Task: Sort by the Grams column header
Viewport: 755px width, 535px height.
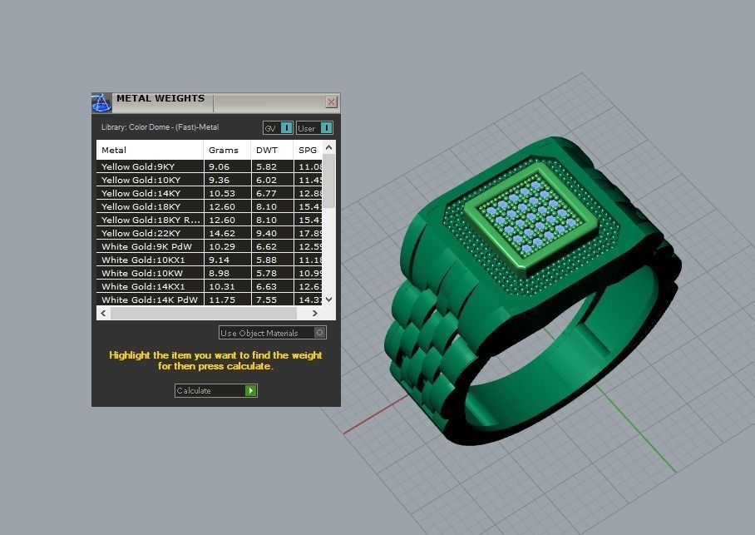Action: click(x=227, y=150)
